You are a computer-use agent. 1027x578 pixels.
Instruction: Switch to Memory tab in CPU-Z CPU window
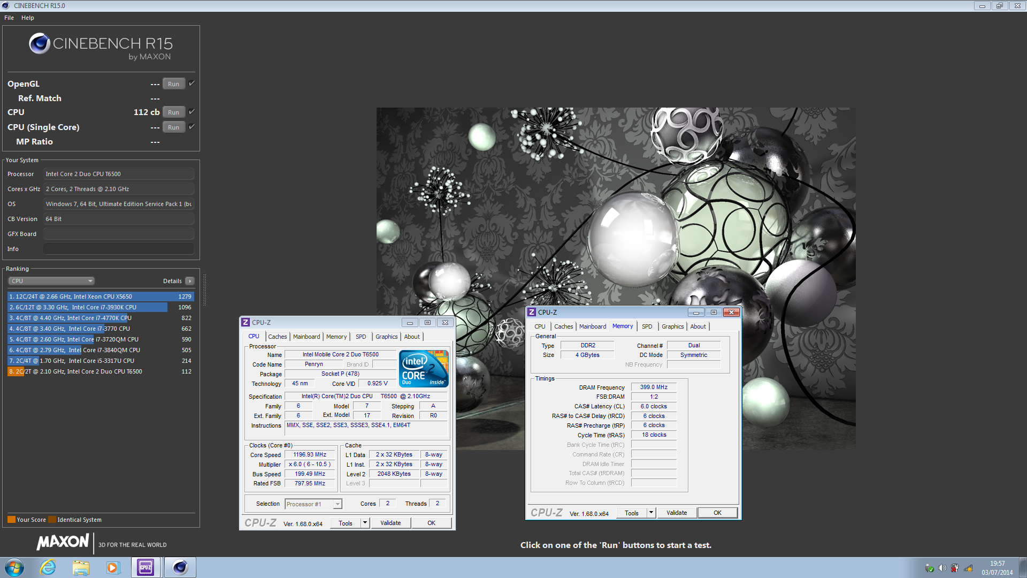(x=336, y=337)
